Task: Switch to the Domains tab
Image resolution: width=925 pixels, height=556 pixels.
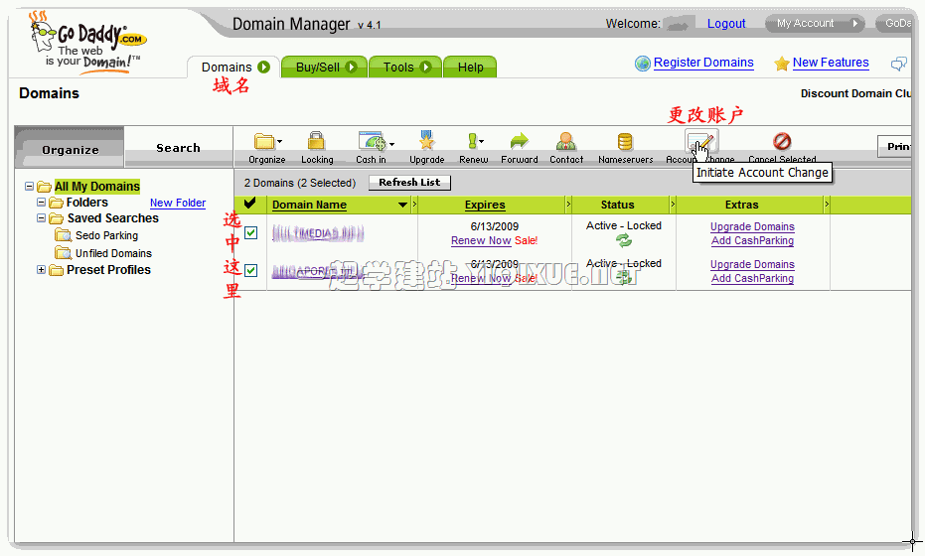Action: tap(234, 68)
